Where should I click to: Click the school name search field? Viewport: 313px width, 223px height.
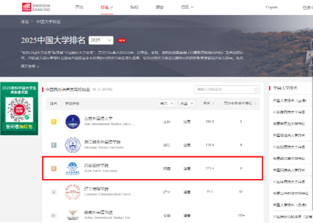227,89
